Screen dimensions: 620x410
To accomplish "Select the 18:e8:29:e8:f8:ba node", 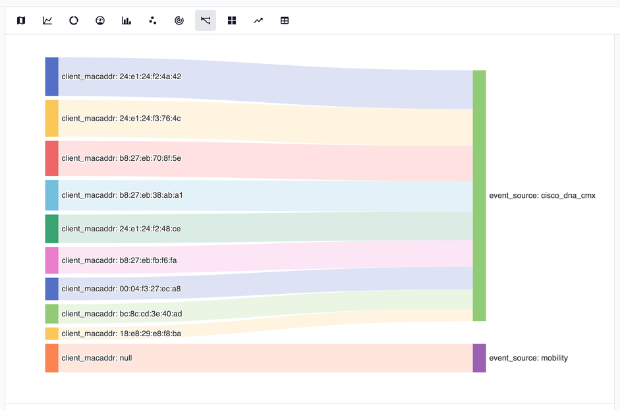I will coord(51,334).
